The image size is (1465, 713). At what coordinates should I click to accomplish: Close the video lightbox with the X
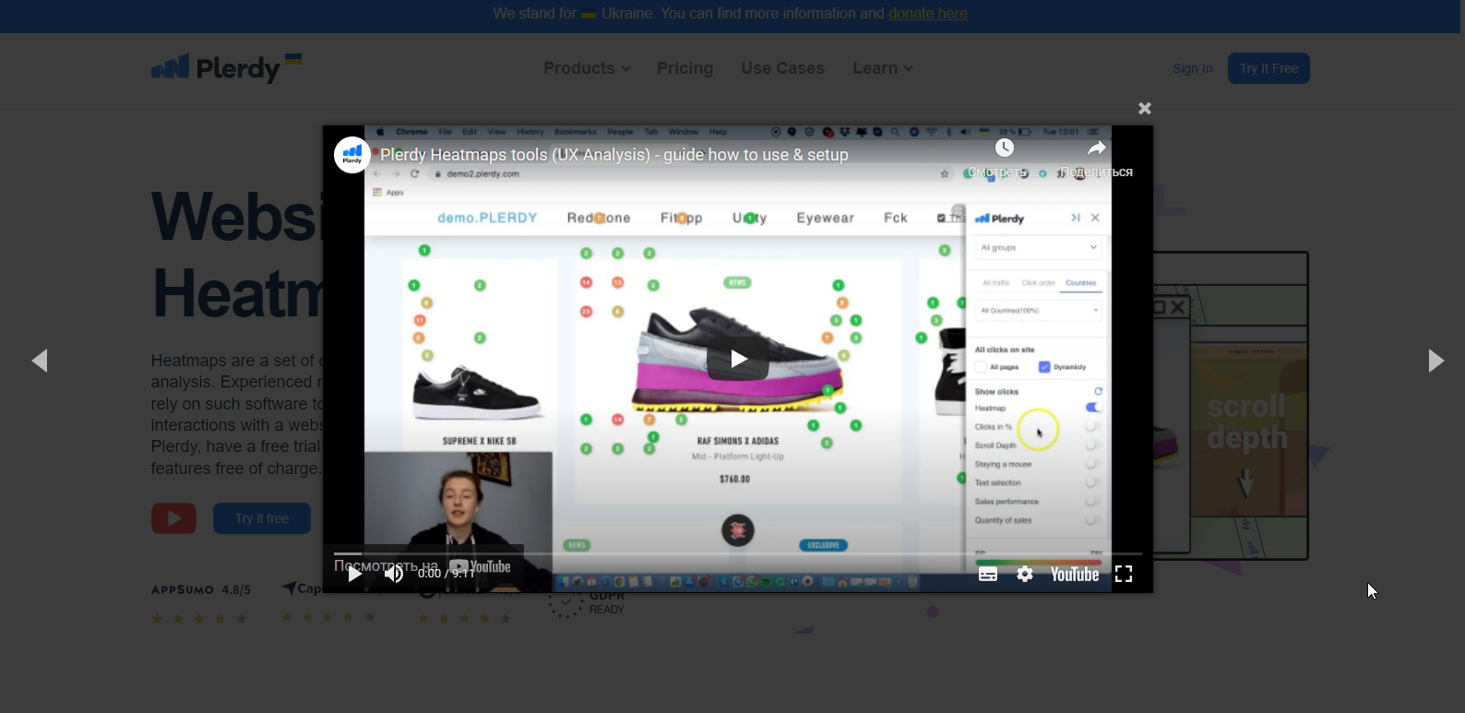click(1145, 108)
